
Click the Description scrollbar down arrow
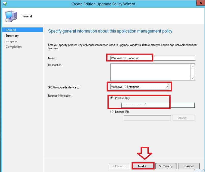point(193,78)
